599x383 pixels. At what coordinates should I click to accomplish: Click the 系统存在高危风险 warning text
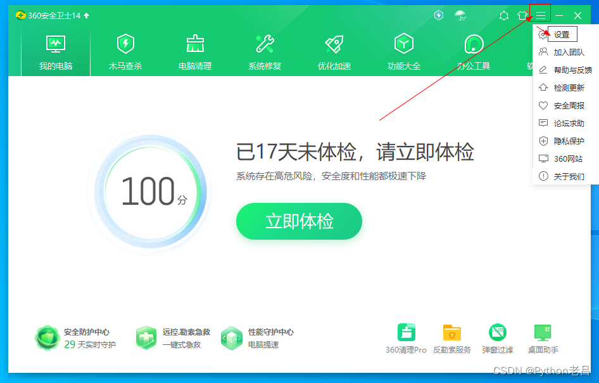coord(331,176)
